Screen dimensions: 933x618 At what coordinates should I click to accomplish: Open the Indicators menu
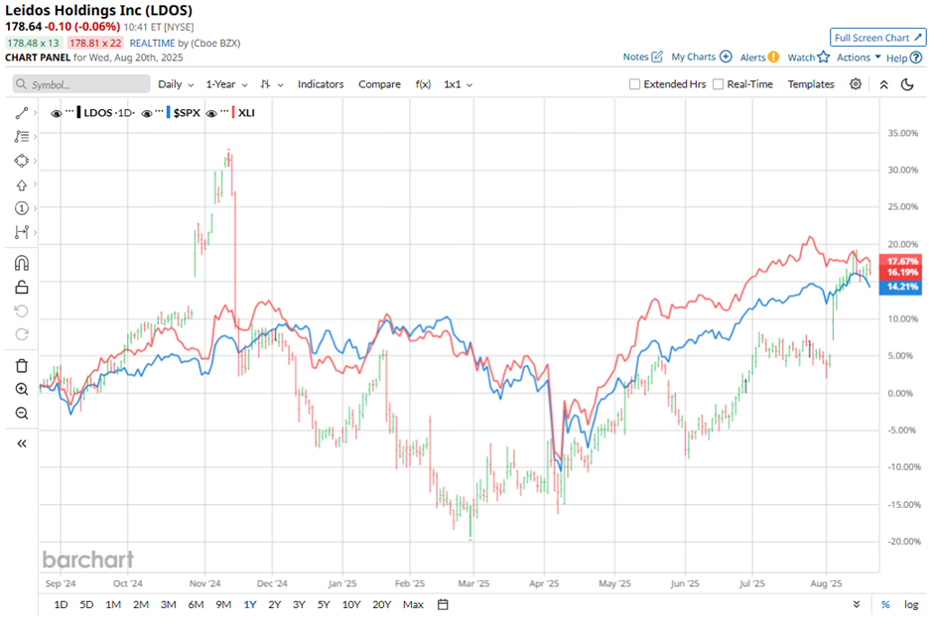(x=321, y=84)
